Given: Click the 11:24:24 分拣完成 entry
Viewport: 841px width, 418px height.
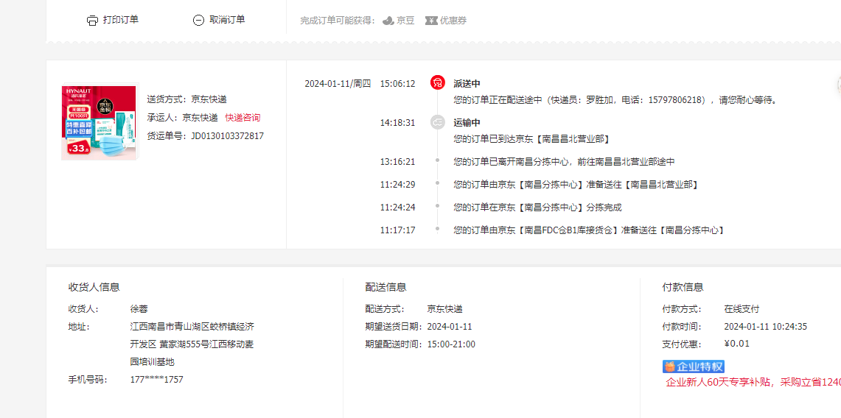Looking at the screenshot, I should pyautogui.click(x=537, y=207).
